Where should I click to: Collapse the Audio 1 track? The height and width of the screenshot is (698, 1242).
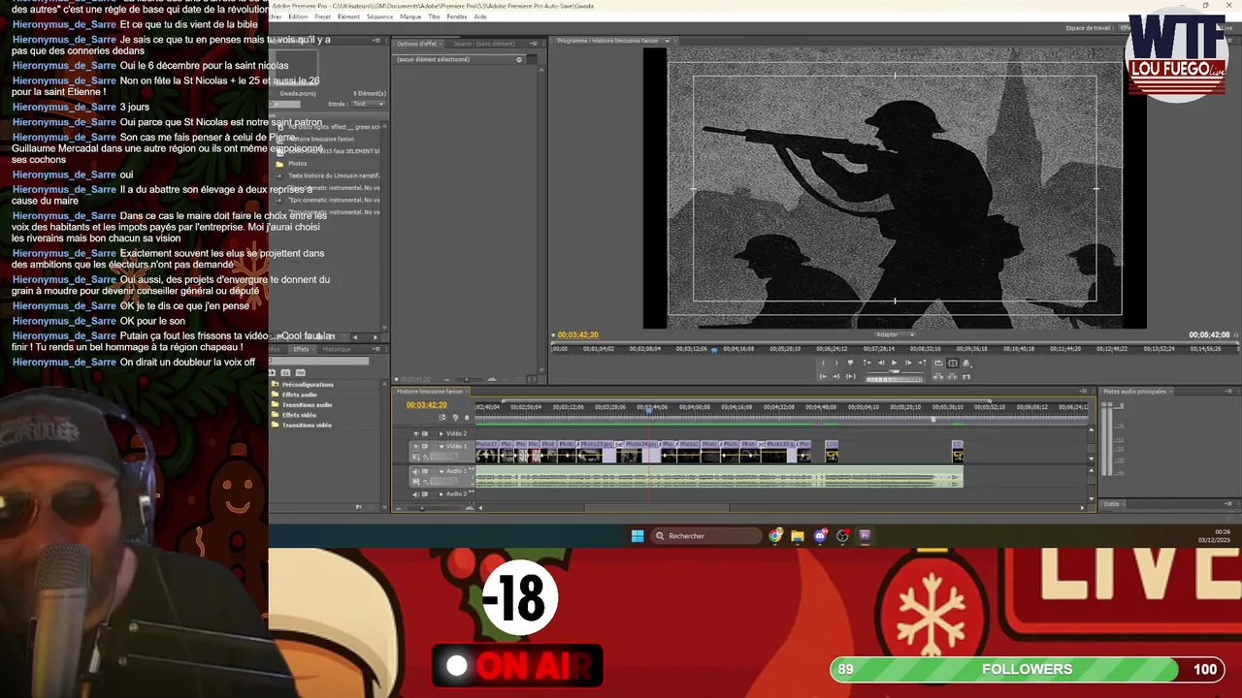pyautogui.click(x=441, y=471)
